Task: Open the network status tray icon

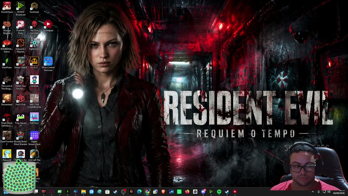Action: [324, 192]
